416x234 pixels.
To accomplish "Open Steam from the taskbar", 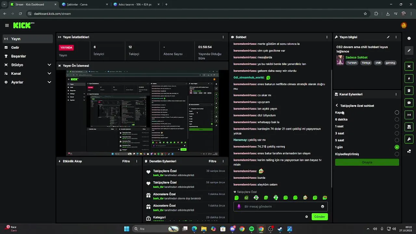I will tap(280, 229).
